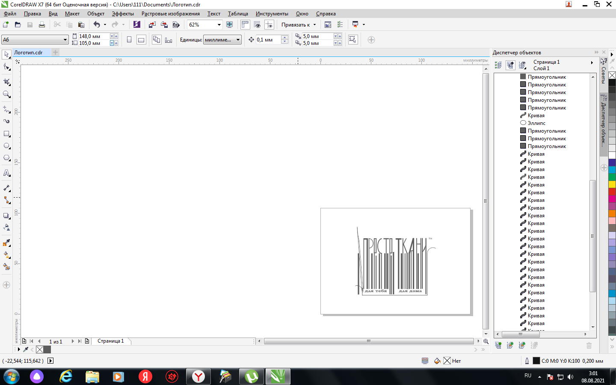616x385 pixels.
Task: Select the Transparency tool
Action: tap(6, 227)
